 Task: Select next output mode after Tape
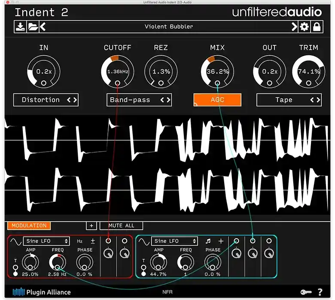point(318,100)
